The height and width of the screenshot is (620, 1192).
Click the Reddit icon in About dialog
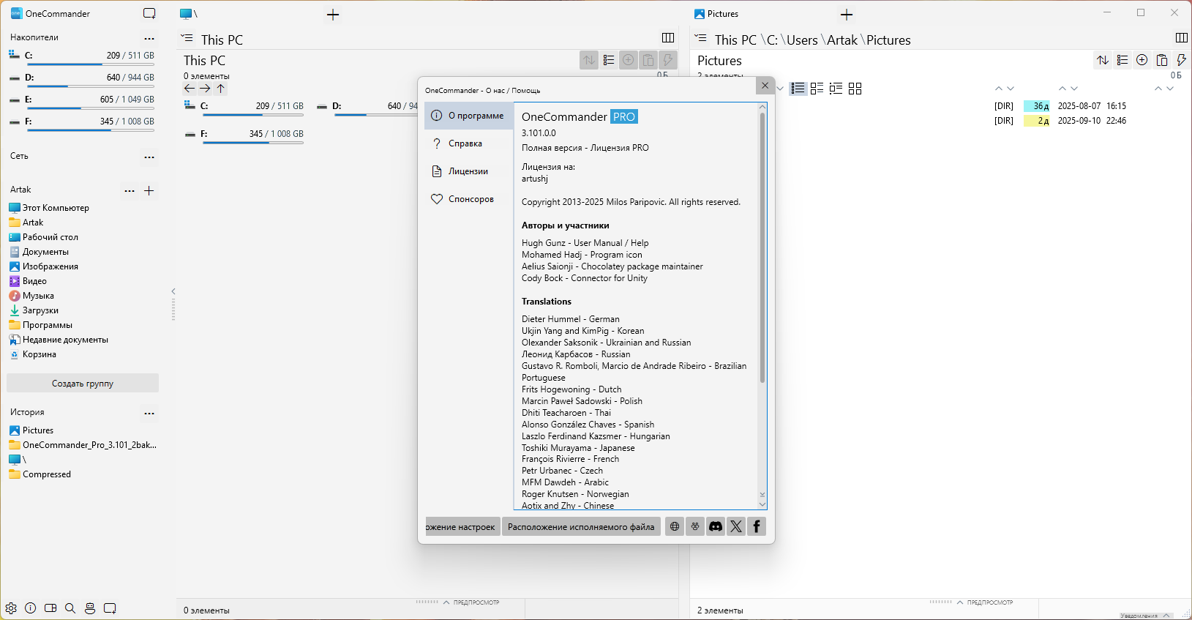coord(695,526)
